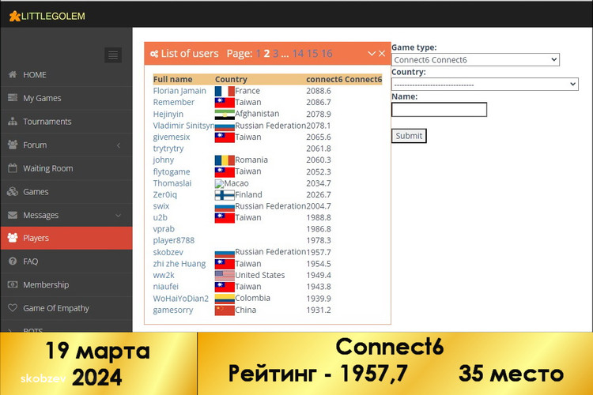Click the My Games sidebar icon
593x395 pixels.
coord(13,98)
